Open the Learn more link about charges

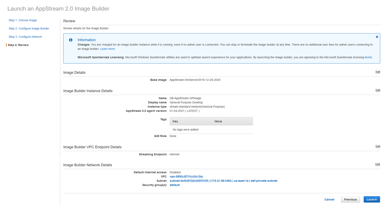[107, 48]
